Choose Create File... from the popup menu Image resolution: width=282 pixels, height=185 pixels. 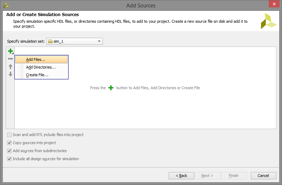pos(41,75)
